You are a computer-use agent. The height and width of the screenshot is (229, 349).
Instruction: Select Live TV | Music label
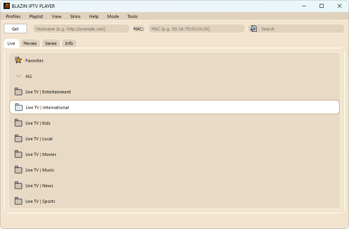(x=40, y=170)
